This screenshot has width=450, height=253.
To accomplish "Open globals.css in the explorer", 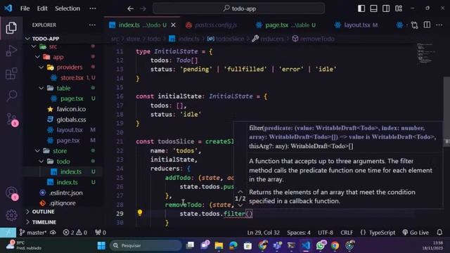I will pyautogui.click(x=71, y=119).
